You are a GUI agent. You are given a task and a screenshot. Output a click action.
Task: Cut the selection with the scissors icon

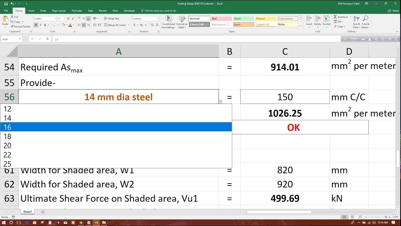pos(12,17)
